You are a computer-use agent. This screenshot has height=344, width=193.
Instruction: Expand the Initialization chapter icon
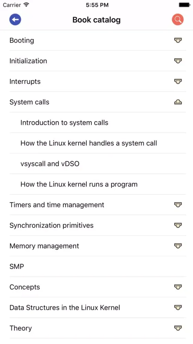coord(178,61)
